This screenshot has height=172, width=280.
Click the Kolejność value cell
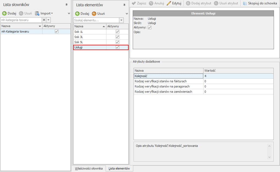click(238, 76)
